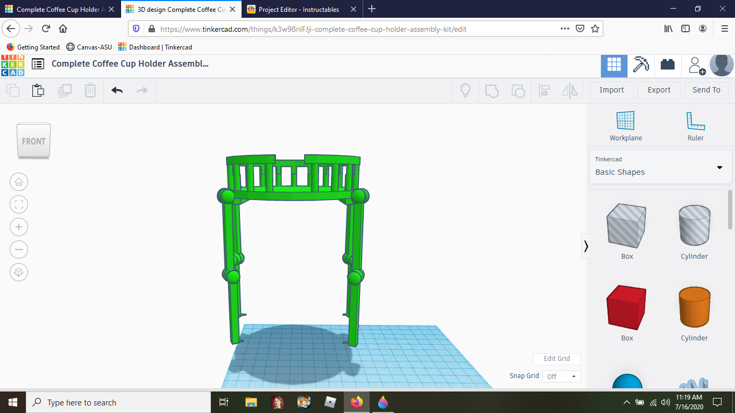The image size is (735, 413).
Task: Select the striped hole Box shape
Action: point(627,226)
